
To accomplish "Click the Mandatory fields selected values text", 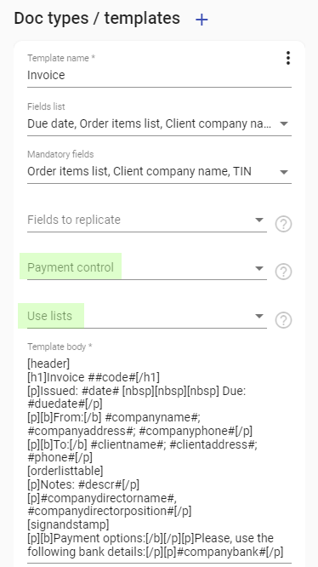I will [x=139, y=171].
